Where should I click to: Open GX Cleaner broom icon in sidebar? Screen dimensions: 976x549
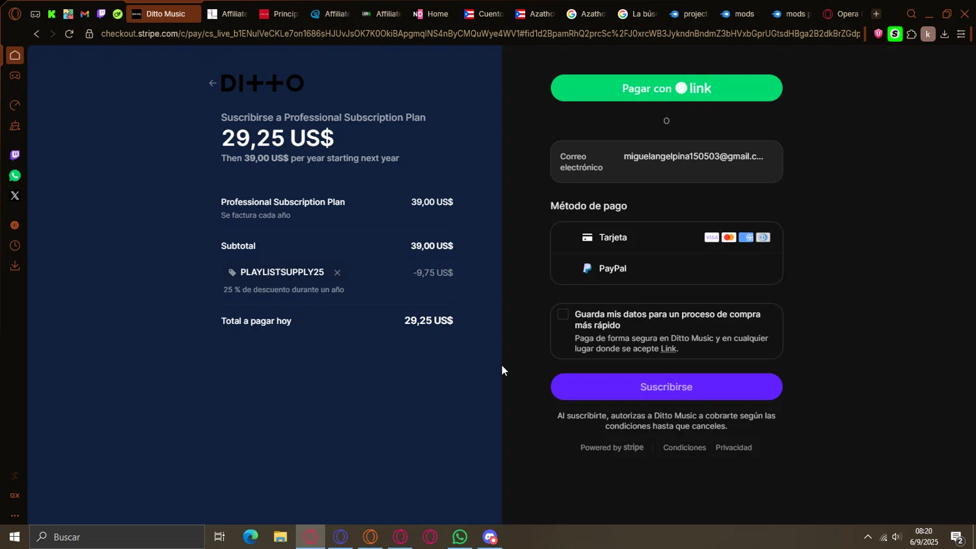[14, 126]
